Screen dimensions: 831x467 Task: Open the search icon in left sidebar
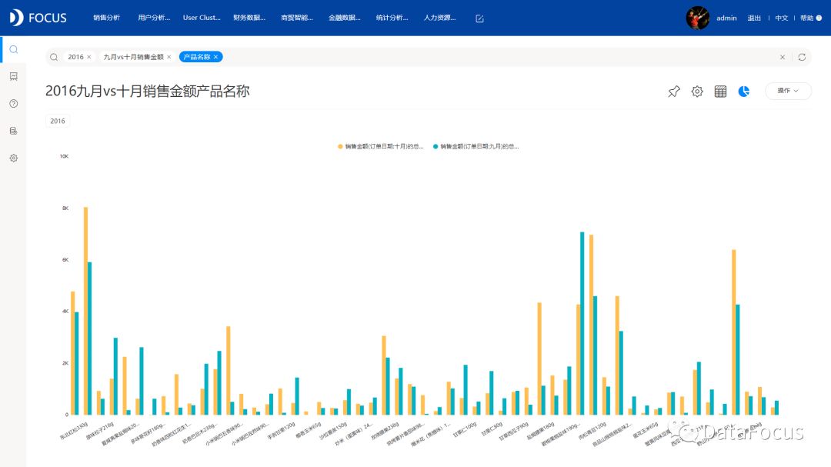pos(14,49)
